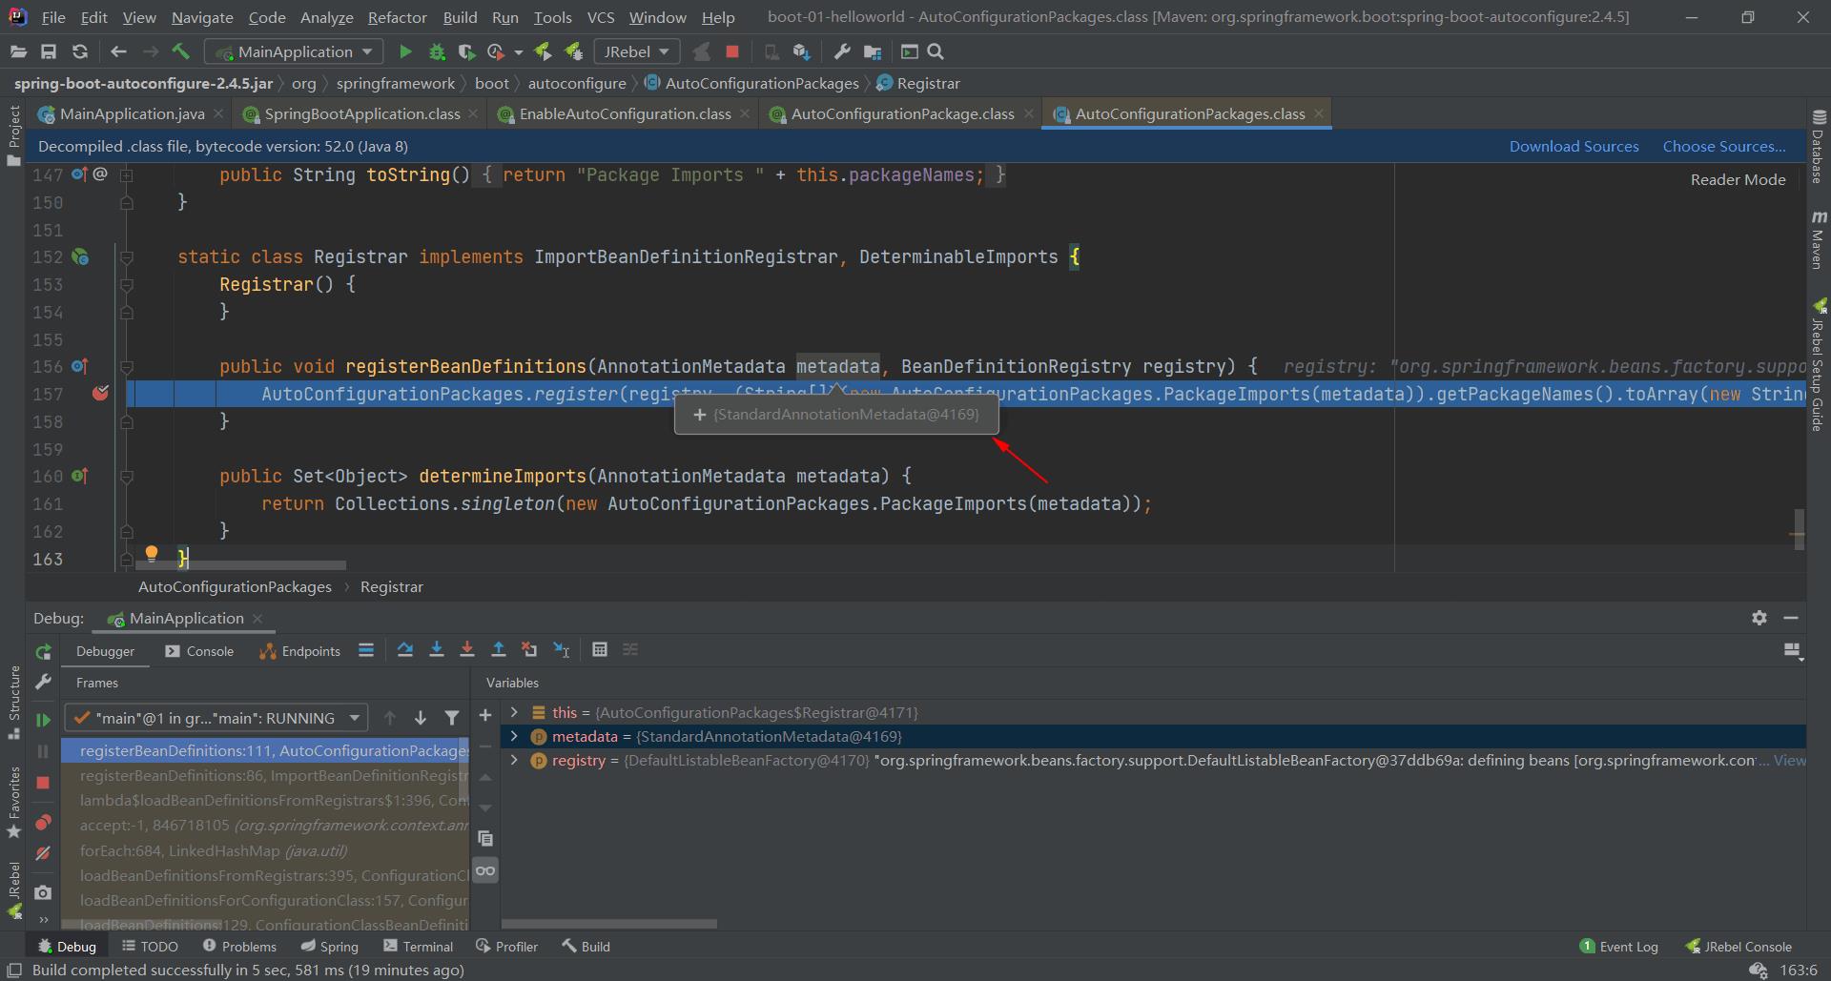
Task: Click Drop Frame icon
Action: pyautogui.click(x=529, y=649)
